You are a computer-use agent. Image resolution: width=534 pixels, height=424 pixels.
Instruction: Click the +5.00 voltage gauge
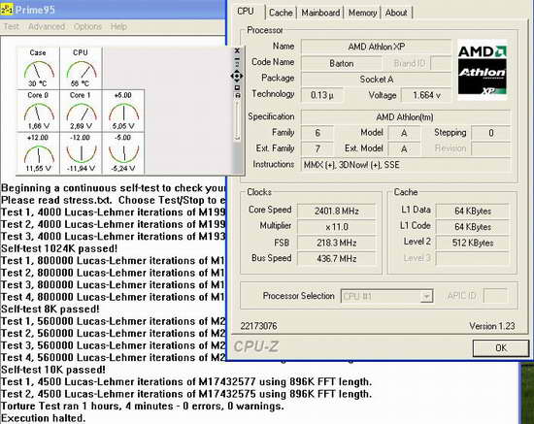click(123, 111)
